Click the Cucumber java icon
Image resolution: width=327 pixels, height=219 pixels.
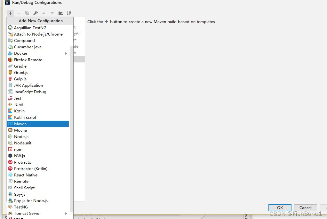pyautogui.click(x=10, y=47)
